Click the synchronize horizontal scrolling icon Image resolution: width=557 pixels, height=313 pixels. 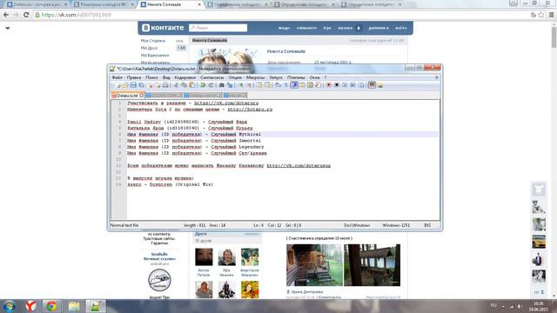click(x=267, y=85)
